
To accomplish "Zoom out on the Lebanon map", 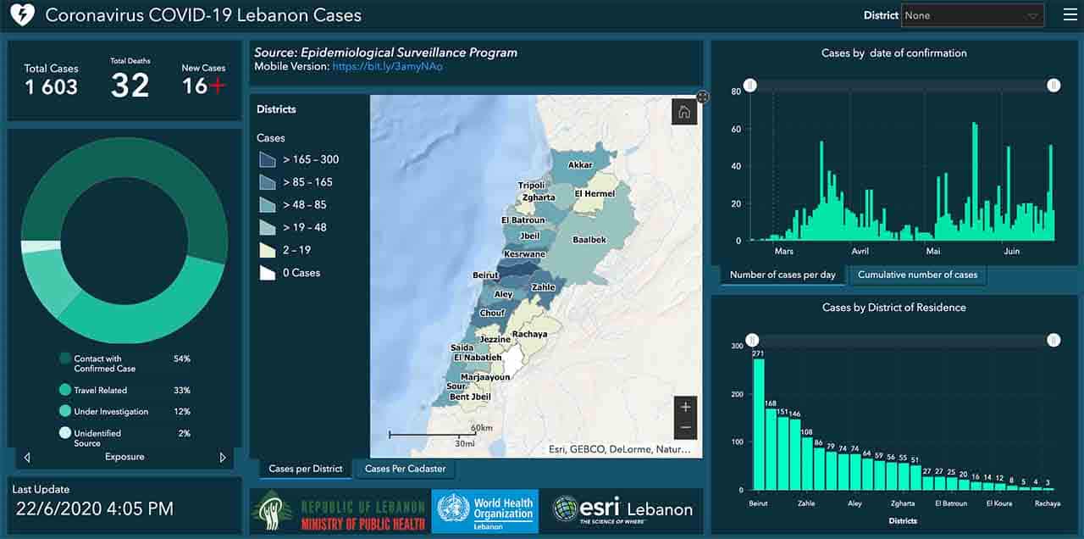I will coord(685,428).
